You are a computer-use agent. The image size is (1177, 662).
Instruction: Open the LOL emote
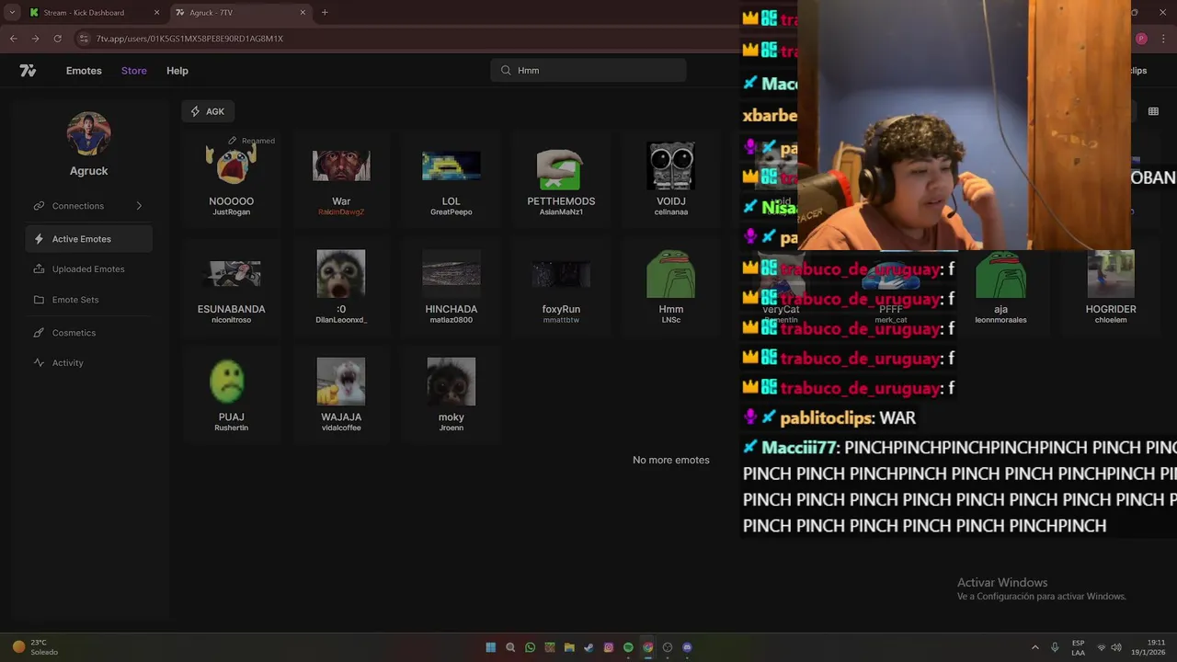point(451,177)
